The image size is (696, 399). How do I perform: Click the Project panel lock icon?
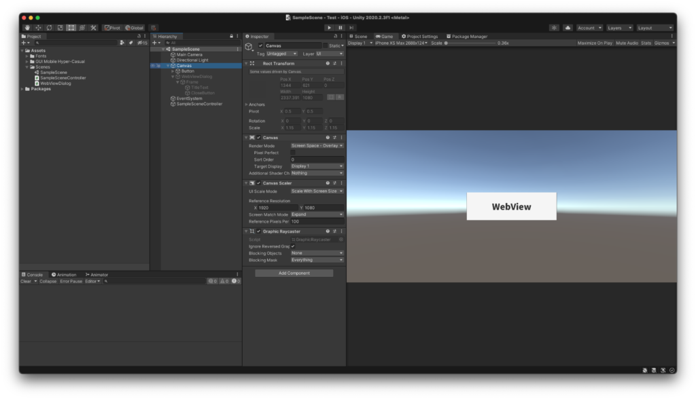point(139,37)
